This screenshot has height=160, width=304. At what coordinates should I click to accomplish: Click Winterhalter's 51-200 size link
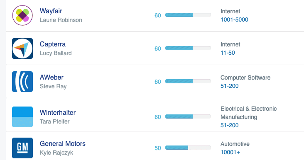(229, 125)
